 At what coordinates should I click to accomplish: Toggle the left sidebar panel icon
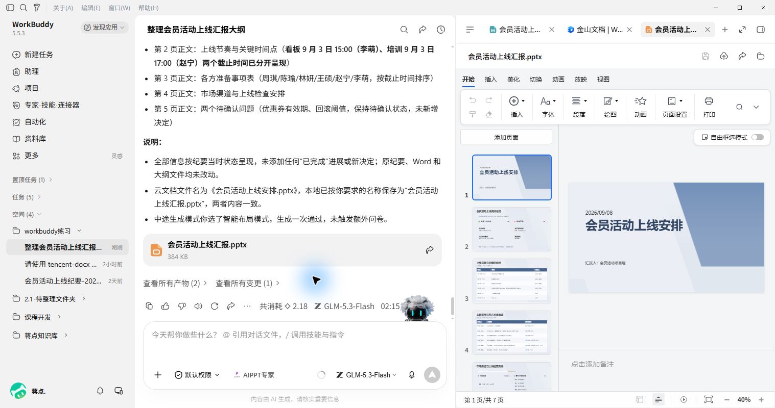(10, 8)
